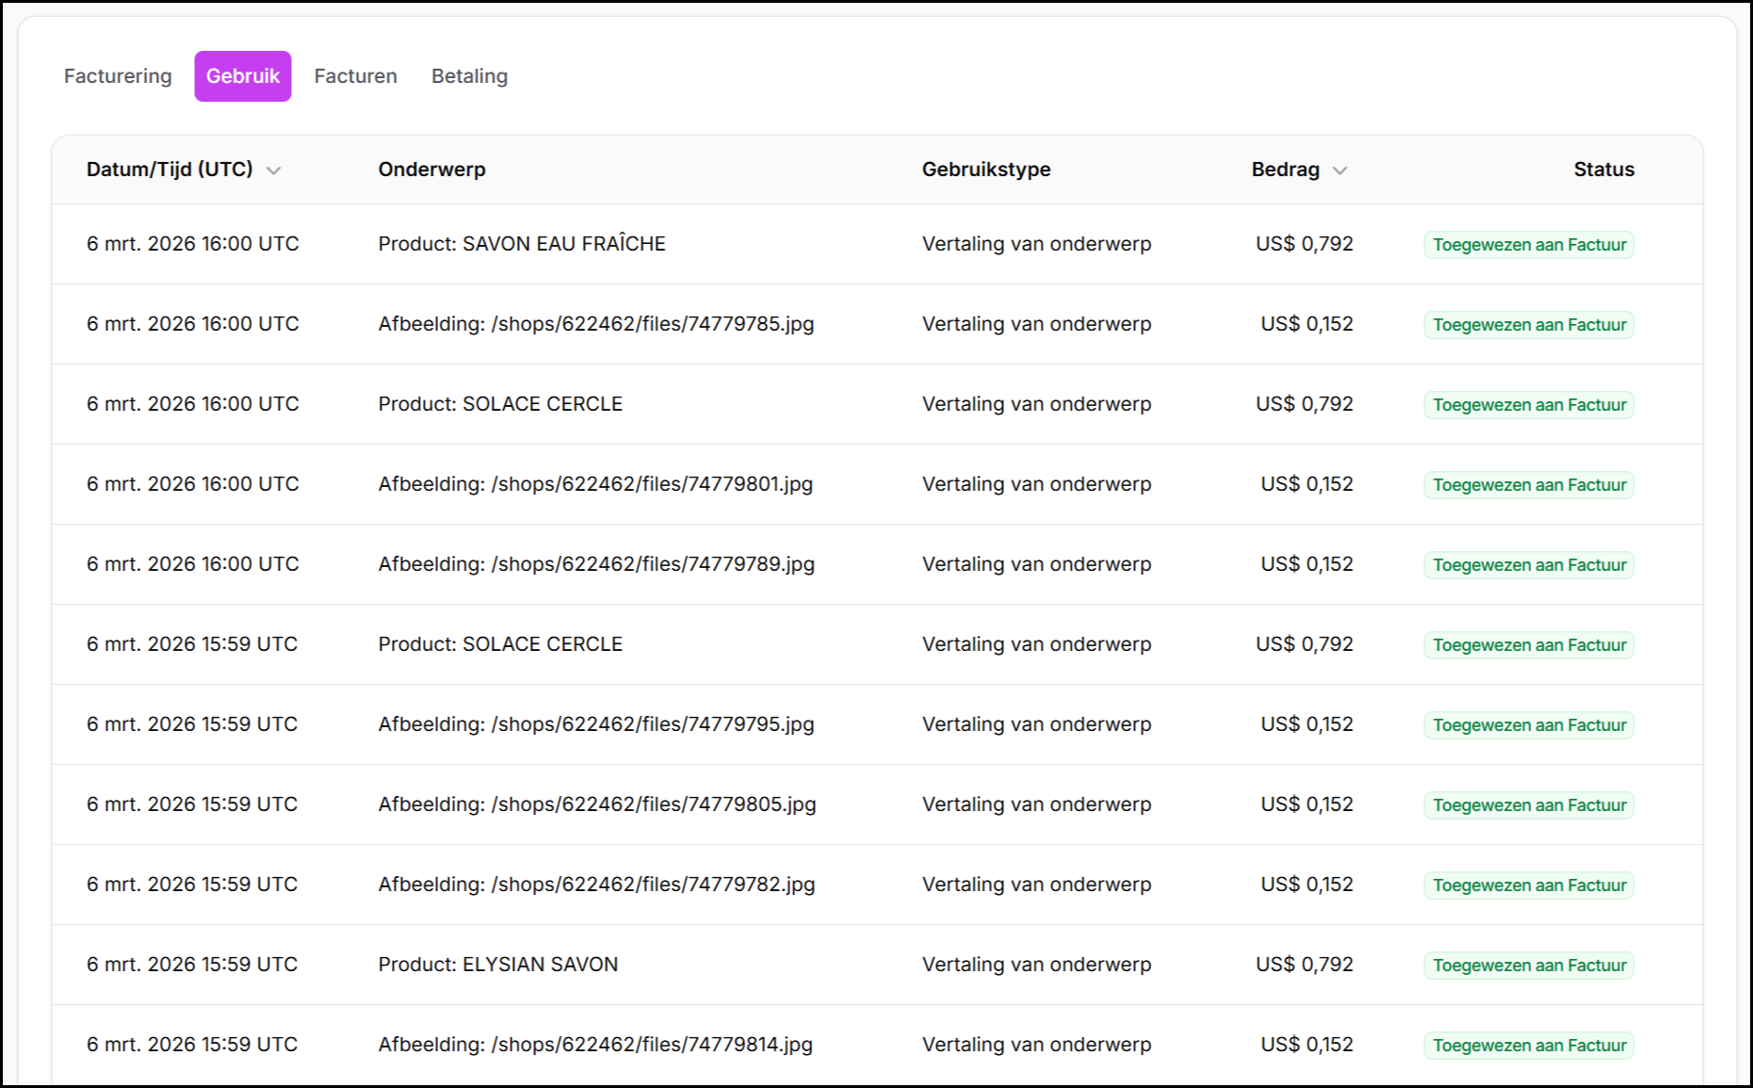The width and height of the screenshot is (1753, 1088).
Task: Select image entry 74779785.jpg
Action: pos(595,324)
